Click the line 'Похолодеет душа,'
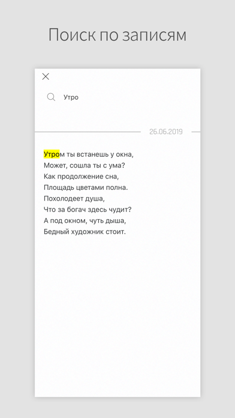235x418 pixels. [74, 199]
